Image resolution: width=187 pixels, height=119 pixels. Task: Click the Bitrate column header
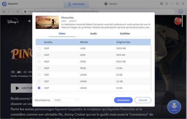tap(96, 42)
